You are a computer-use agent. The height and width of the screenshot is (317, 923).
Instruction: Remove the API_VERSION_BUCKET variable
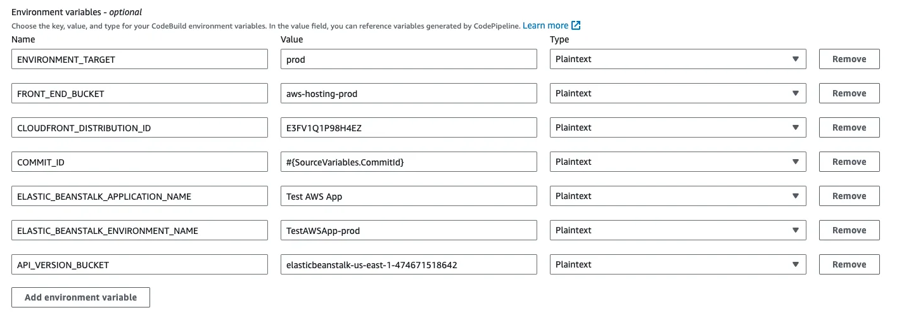point(849,264)
